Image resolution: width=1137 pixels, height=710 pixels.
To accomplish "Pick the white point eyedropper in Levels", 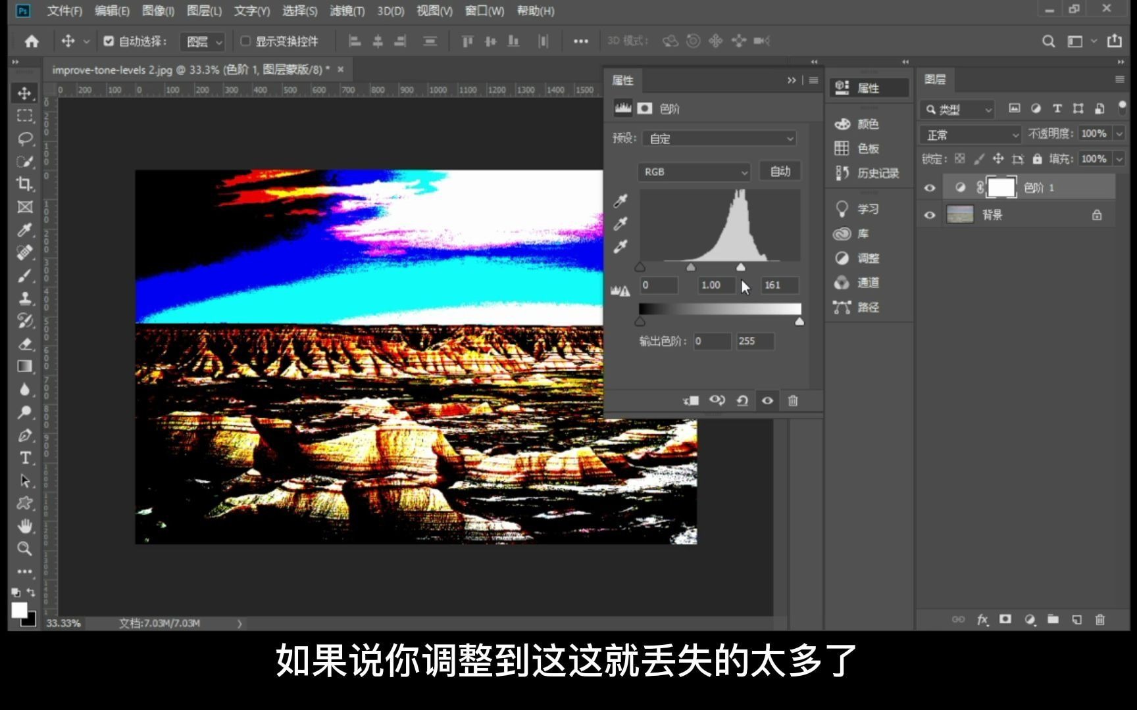I will (x=621, y=248).
